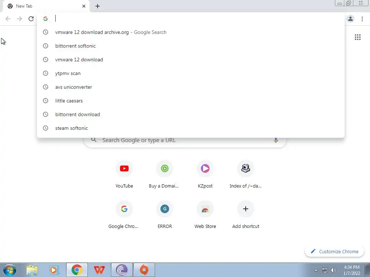Screen dimensions: 370x277
Task: Open the Index of /~da... shortcut
Action: point(245,174)
